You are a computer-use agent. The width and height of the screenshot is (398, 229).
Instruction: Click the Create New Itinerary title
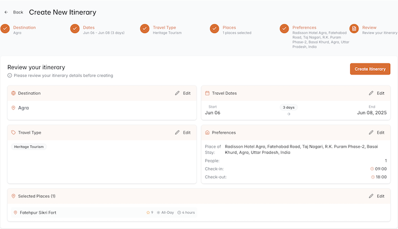tap(62, 12)
